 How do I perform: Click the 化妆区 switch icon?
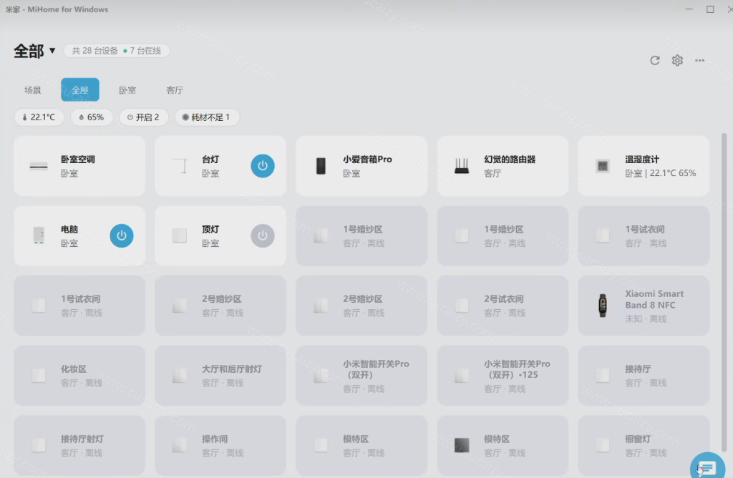tap(39, 375)
